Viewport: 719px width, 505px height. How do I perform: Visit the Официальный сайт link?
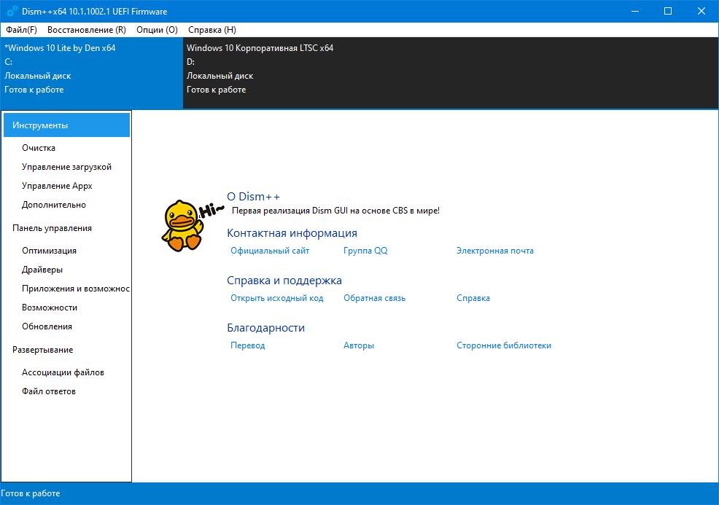[270, 251]
